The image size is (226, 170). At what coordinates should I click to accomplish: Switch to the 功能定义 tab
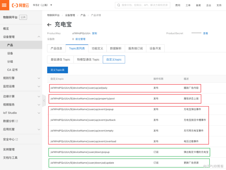[x=97, y=48]
